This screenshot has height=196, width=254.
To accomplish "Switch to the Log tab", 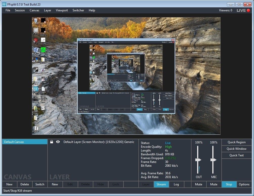I will pyautogui.click(x=176, y=184).
